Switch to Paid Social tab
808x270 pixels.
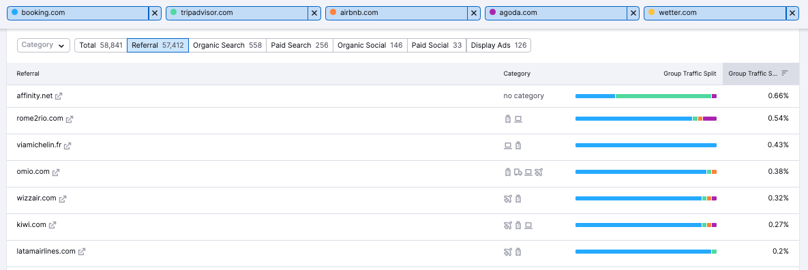436,46
